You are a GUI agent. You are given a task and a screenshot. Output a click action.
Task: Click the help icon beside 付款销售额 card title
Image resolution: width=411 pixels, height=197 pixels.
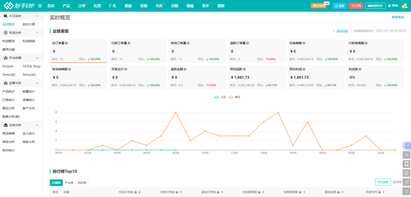point(366,43)
